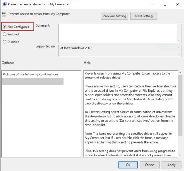Click the Help pane scrollbar thumb
Viewport: 184px width, 171px height.
pos(180,106)
